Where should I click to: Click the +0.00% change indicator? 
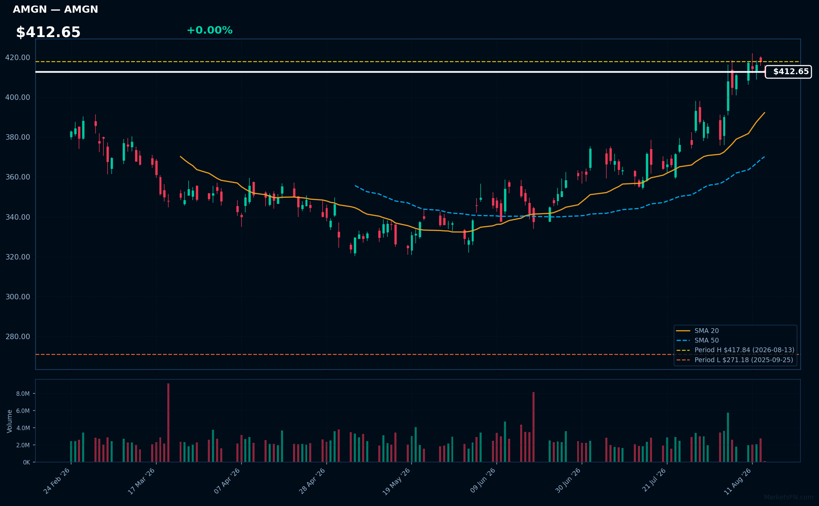(x=210, y=30)
